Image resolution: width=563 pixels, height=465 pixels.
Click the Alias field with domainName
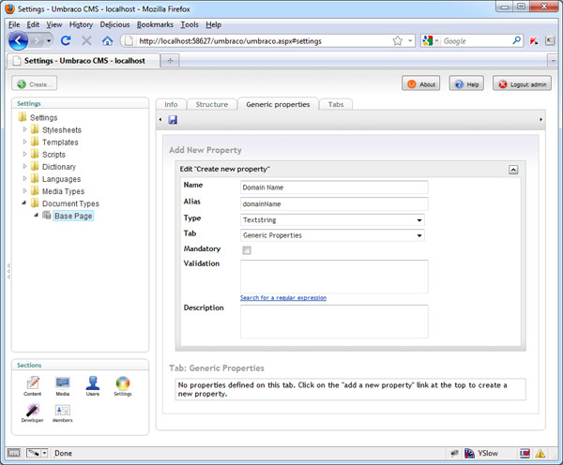point(334,203)
